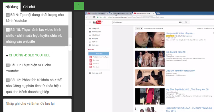Click 'Xem qua kênh' browse channels
The image size is (214, 112).
[96, 73]
